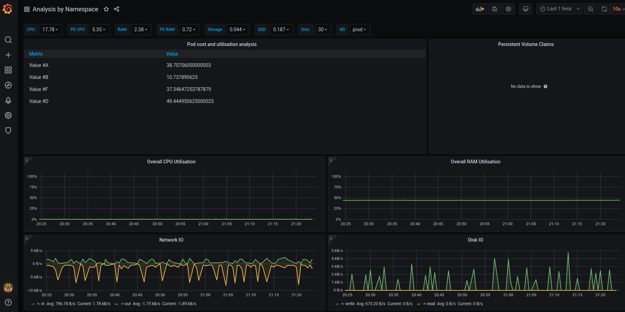Click the Analysis by Namespace title
Screen dimensions: 625x312
tap(65, 9)
